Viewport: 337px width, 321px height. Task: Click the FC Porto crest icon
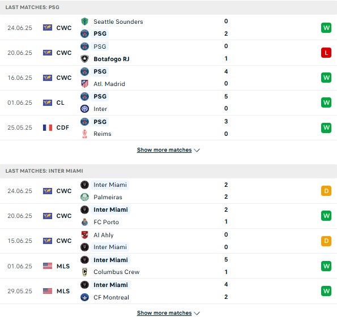[85, 222]
